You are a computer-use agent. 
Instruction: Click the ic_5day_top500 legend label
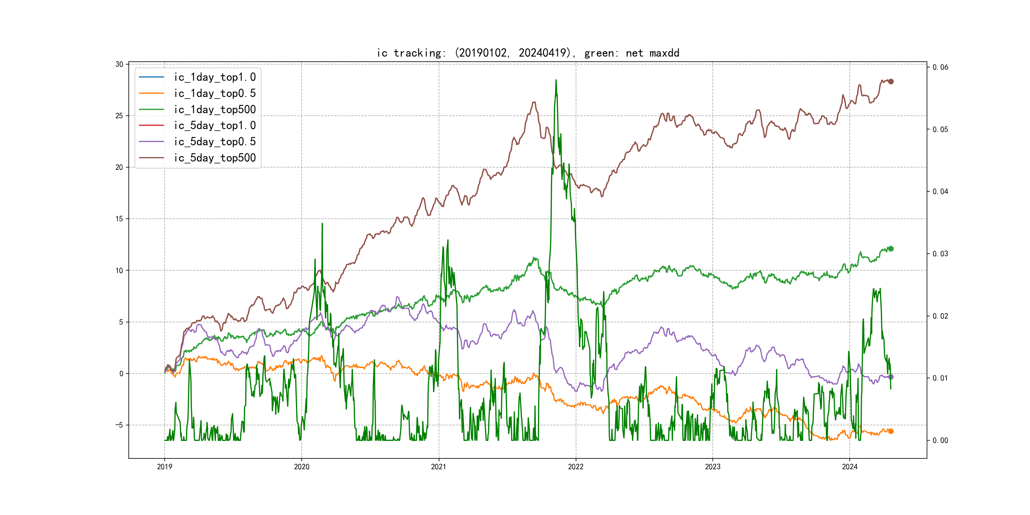pyautogui.click(x=215, y=158)
